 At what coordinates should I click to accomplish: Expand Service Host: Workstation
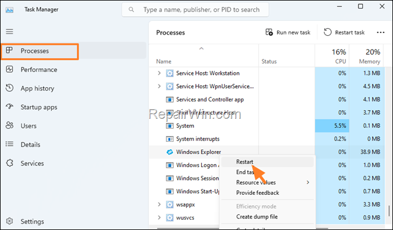(x=159, y=73)
